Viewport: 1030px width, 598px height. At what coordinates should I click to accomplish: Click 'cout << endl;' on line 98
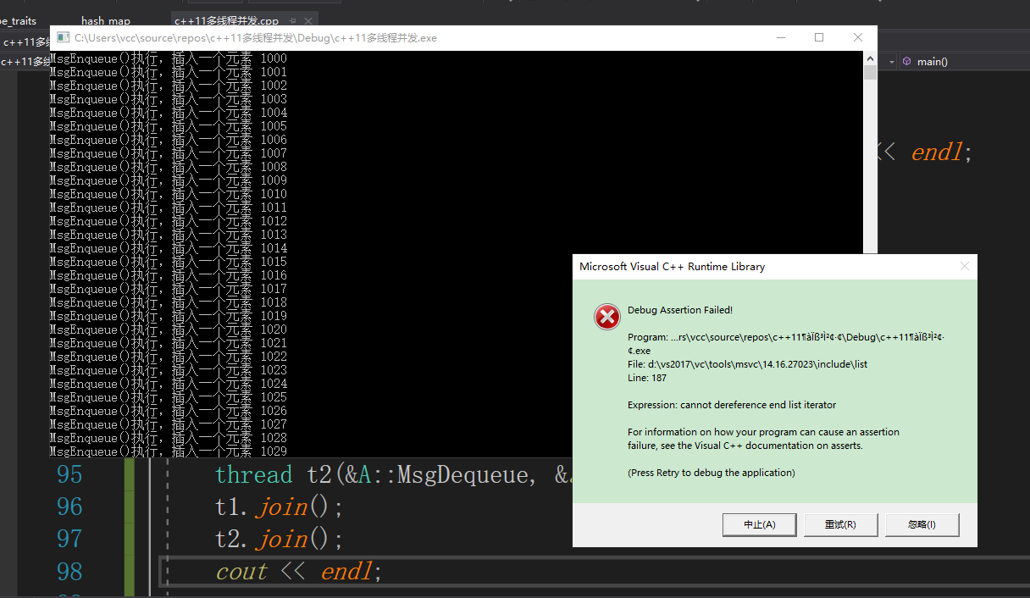point(299,571)
